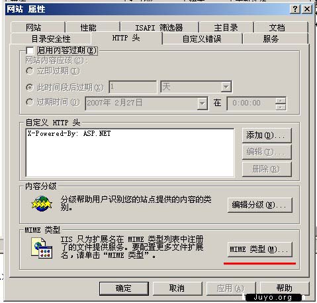Select the 立即过期 radio option
This screenshot has height=303, width=317.
click(30, 71)
